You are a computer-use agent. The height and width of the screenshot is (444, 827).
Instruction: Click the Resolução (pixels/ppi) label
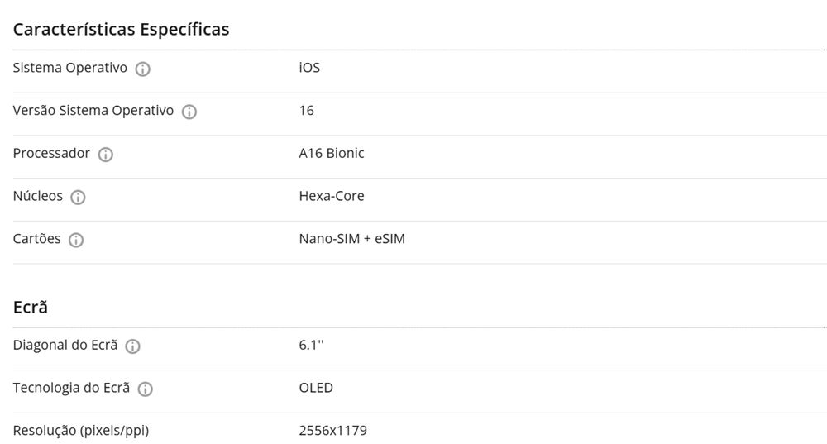pyautogui.click(x=81, y=431)
